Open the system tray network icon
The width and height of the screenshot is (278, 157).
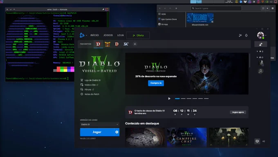pos(263,2)
